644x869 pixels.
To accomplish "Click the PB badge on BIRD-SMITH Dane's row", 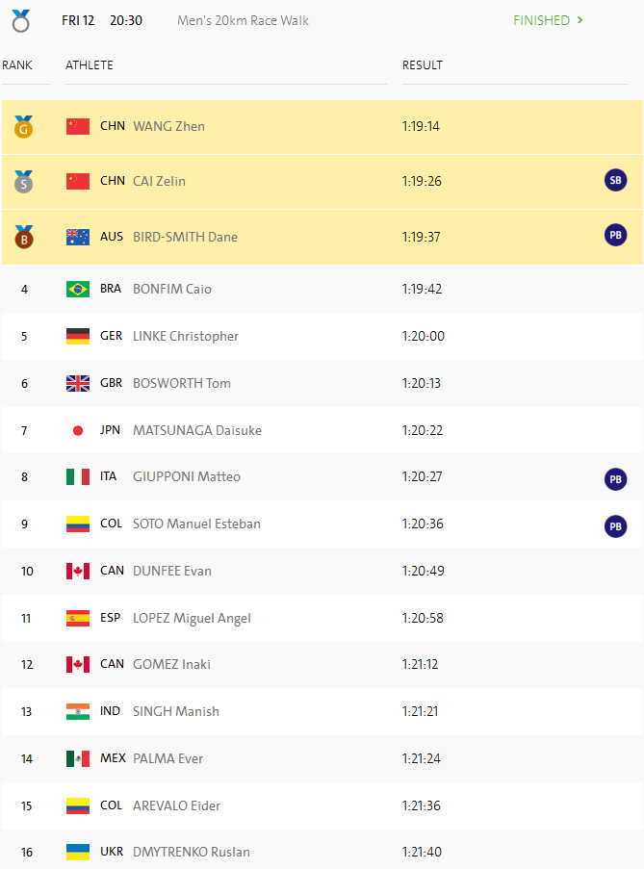I will click(x=615, y=235).
